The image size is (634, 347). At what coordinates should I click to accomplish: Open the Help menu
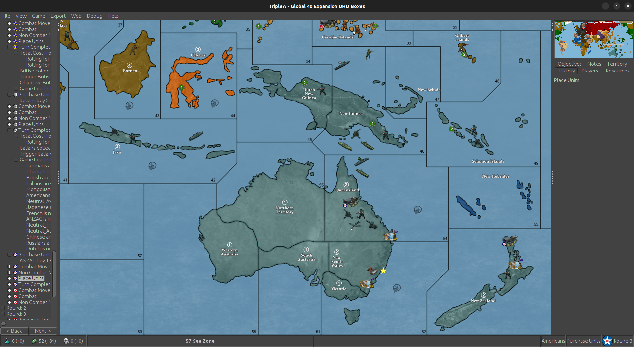pyautogui.click(x=113, y=16)
